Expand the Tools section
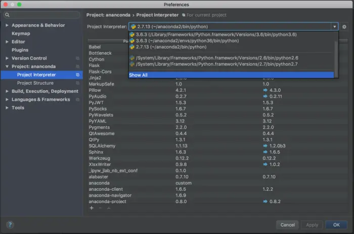Viewport: 354px width, 234px height. [7, 107]
